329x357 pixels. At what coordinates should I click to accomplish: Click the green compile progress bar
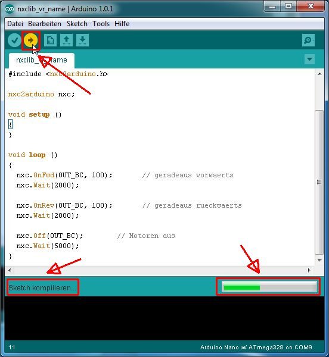269,287
